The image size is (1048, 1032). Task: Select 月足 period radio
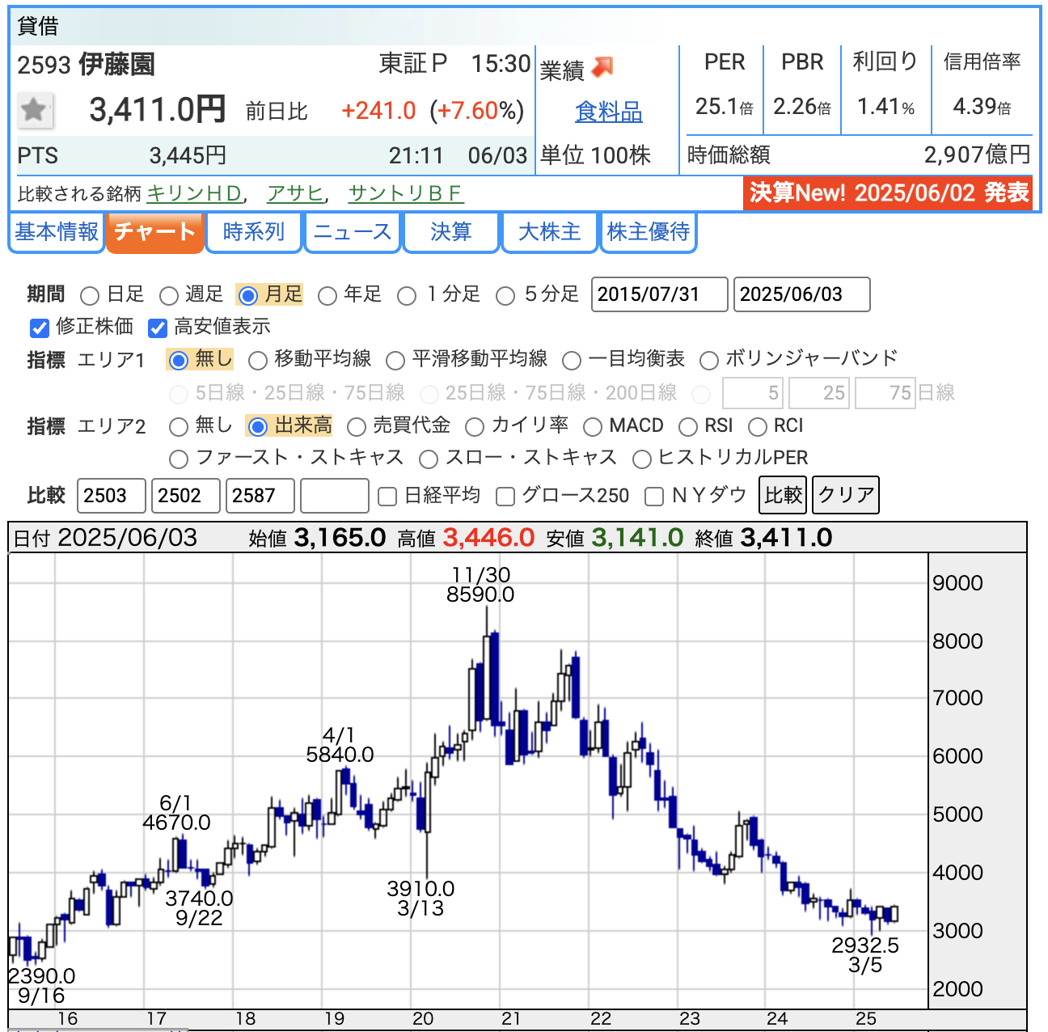248,295
